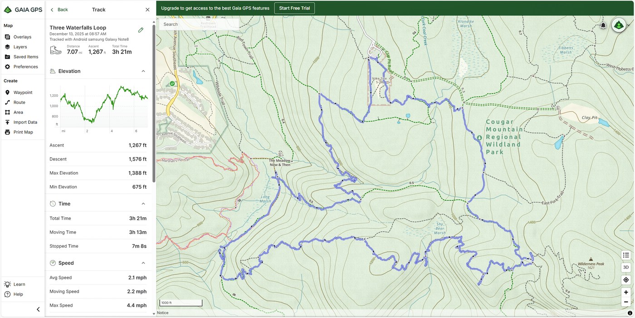
Task: Click the pencil edit icon beside track name
Action: [x=141, y=30]
